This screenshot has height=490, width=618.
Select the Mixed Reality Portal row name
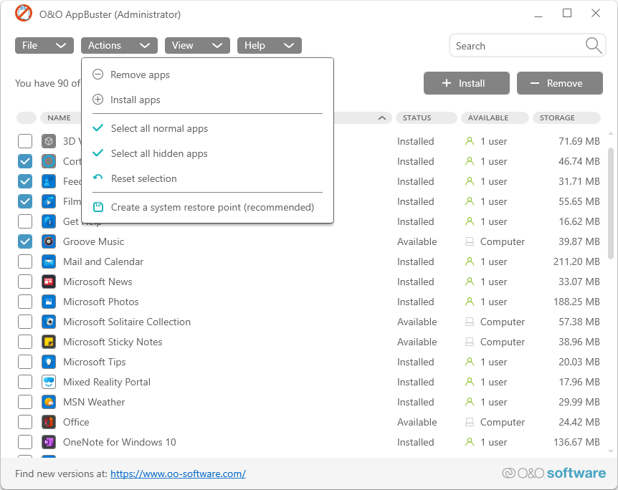coord(107,382)
